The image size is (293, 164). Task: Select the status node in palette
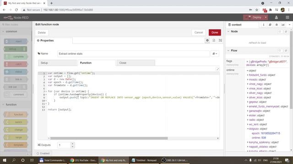coord(16,72)
